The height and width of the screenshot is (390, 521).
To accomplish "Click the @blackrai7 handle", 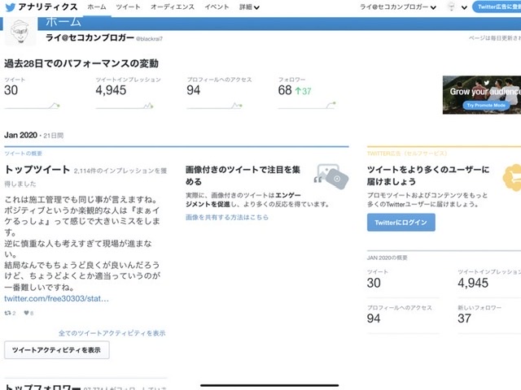I will [x=149, y=39].
